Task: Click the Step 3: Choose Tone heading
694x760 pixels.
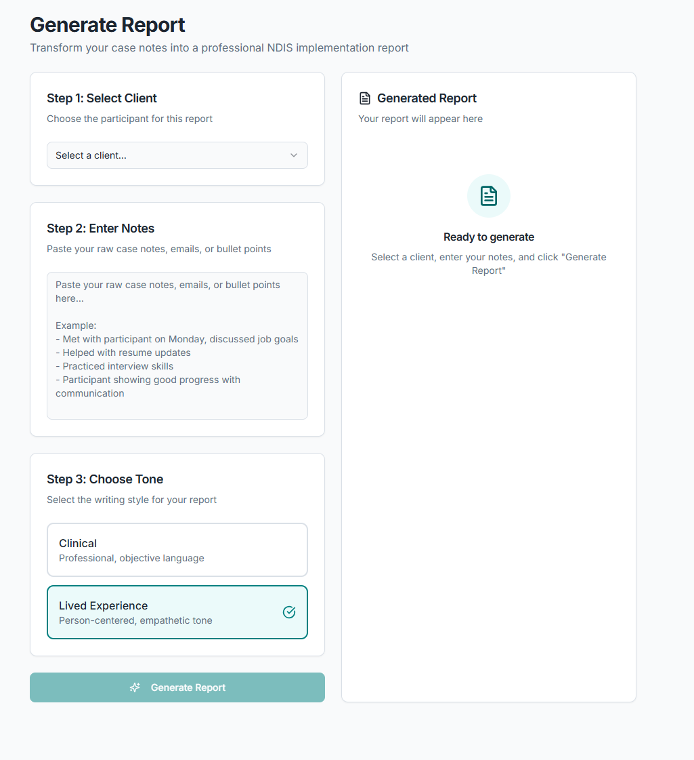Action: (104, 479)
